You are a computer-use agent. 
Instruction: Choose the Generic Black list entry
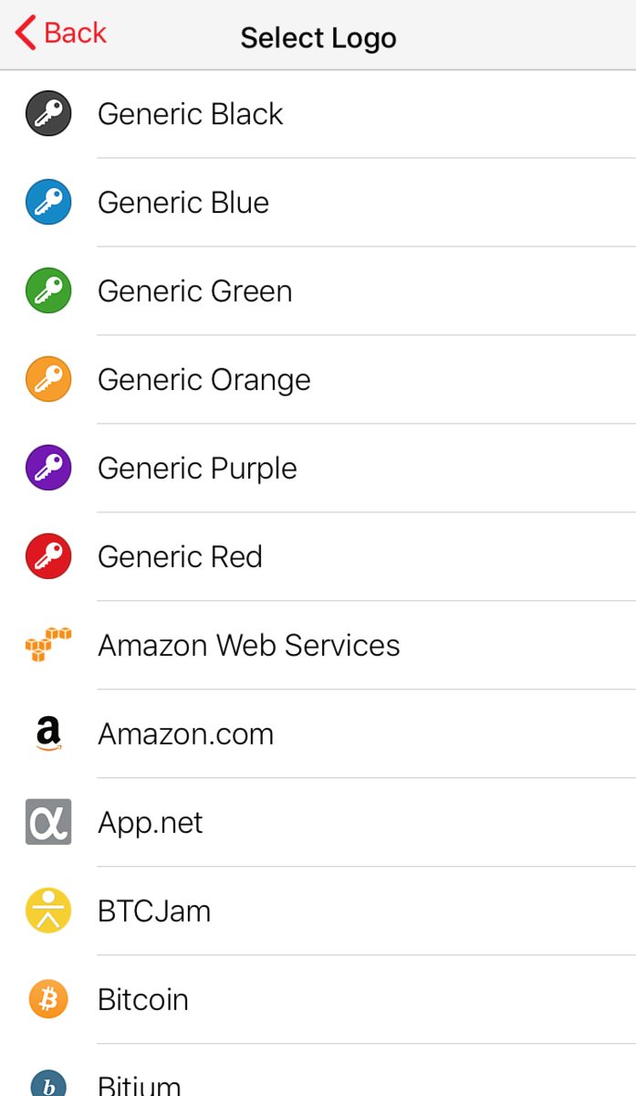tap(318, 114)
